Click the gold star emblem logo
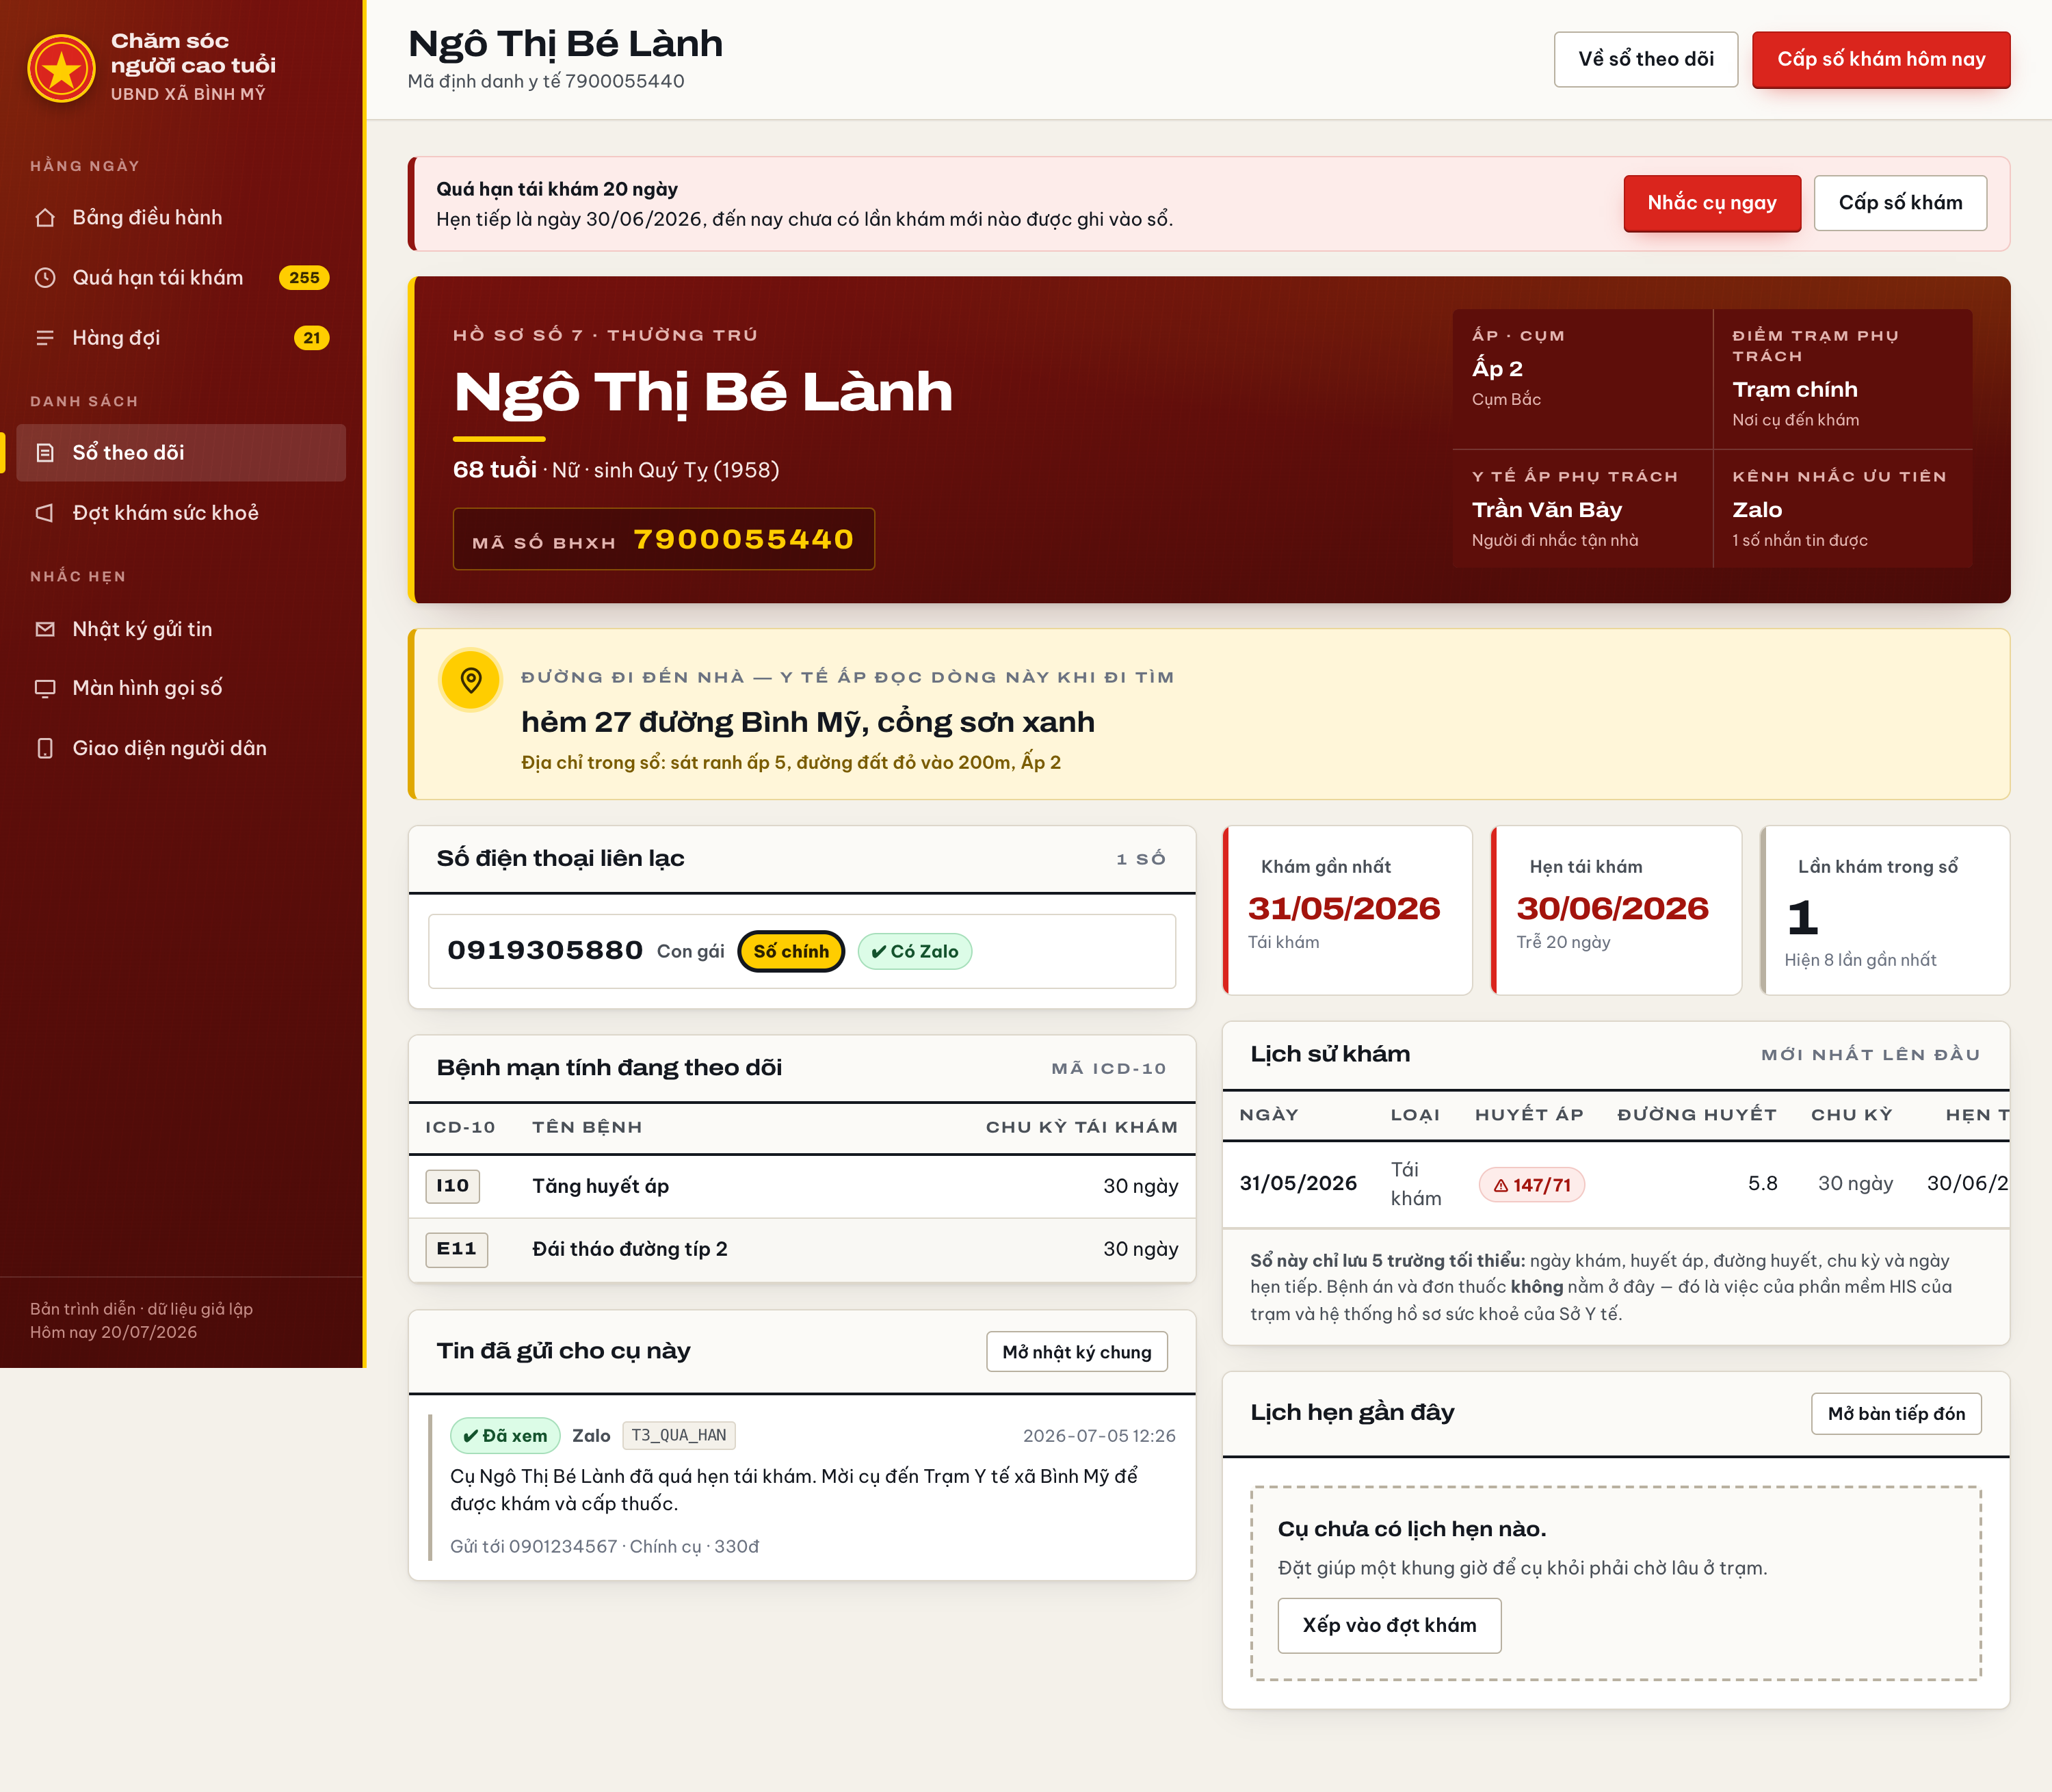2052x1792 pixels. point(62,68)
